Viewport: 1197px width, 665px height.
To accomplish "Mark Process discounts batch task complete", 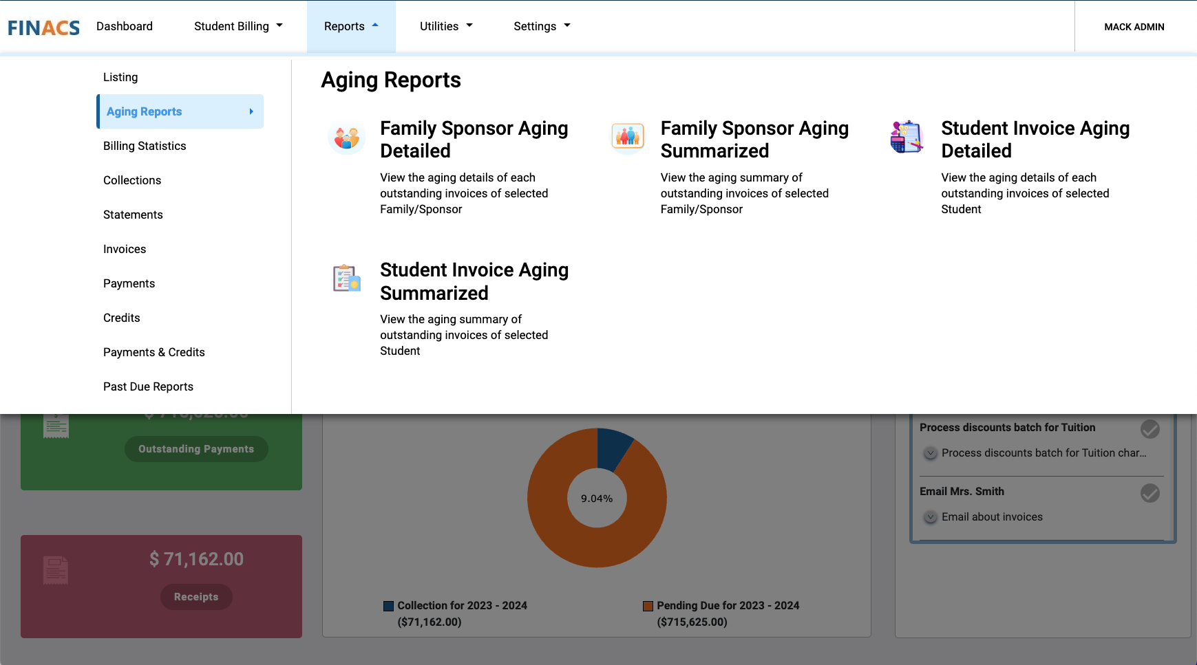I will click(1150, 429).
